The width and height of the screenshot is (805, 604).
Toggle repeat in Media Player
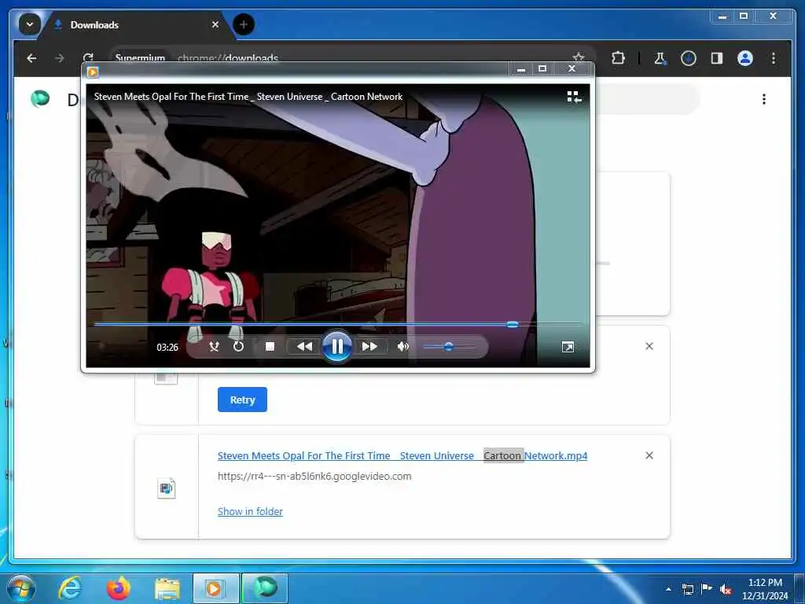238,347
